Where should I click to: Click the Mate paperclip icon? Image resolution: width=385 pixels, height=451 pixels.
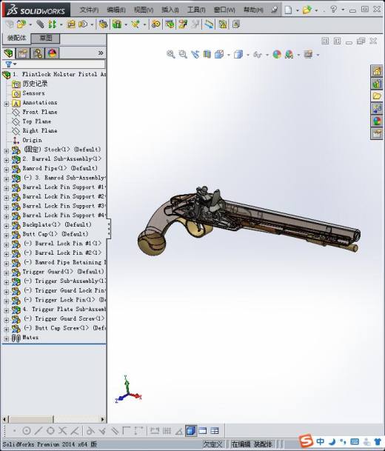pyautogui.click(x=40, y=24)
